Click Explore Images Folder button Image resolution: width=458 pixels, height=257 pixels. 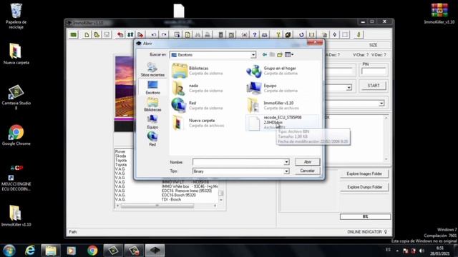tap(364, 173)
